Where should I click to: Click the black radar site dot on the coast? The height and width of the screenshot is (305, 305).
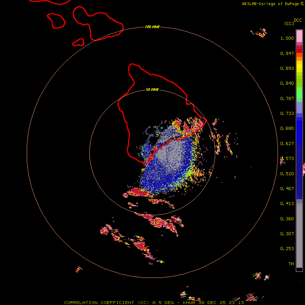click(x=152, y=152)
